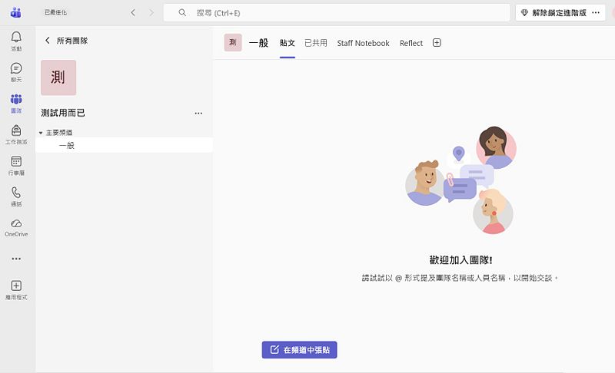Add a new tab with plus icon
Image resolution: width=615 pixels, height=373 pixels.
point(437,43)
